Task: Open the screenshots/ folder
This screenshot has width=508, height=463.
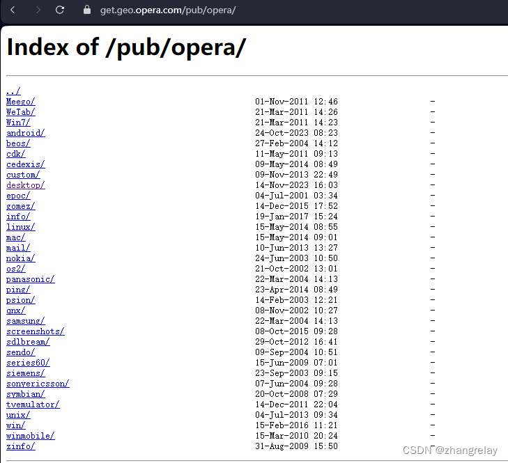Action: click(x=36, y=331)
